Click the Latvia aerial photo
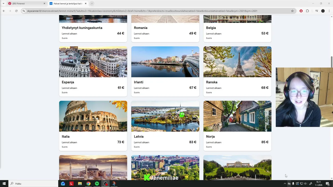The height and width of the screenshot is (187, 333). [165, 116]
